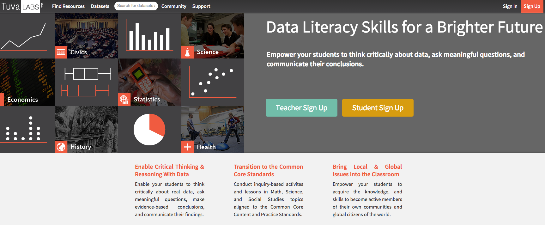Focus the Search for datasets field
545x225 pixels.
pyautogui.click(x=136, y=6)
